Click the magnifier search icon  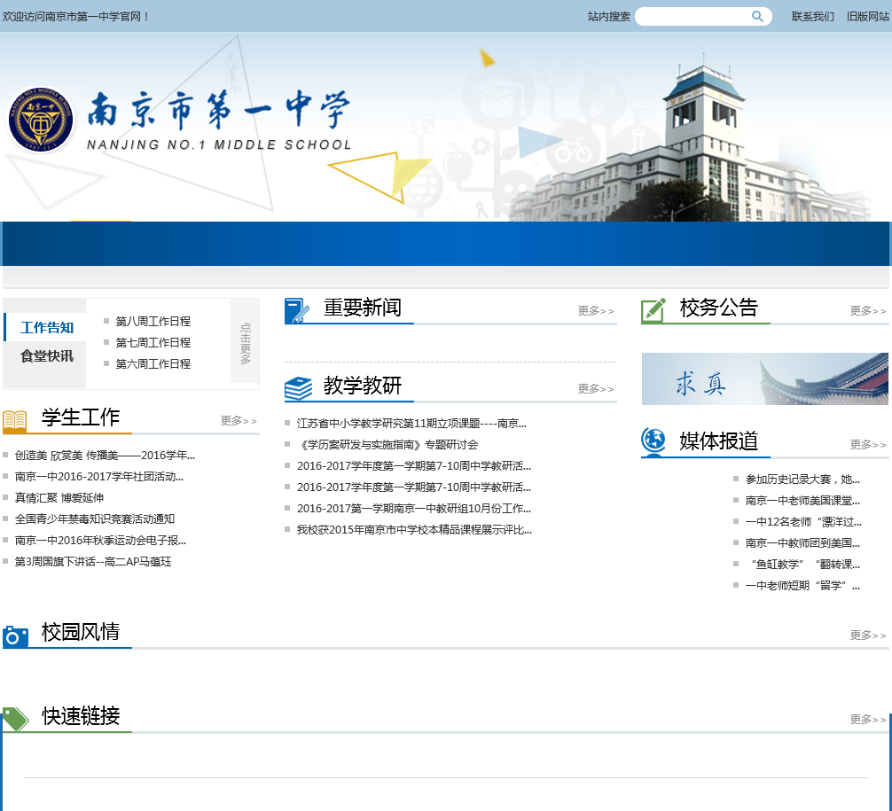(757, 17)
